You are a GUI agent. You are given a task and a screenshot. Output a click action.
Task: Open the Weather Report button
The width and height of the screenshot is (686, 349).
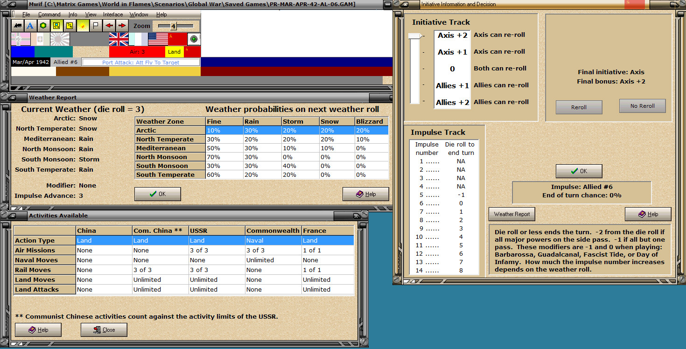(512, 214)
